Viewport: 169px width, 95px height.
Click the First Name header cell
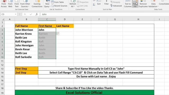pyautogui.click(x=47, y=26)
